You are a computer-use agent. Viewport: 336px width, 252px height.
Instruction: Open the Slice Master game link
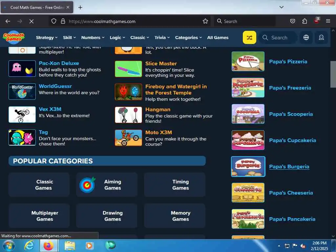click(161, 63)
